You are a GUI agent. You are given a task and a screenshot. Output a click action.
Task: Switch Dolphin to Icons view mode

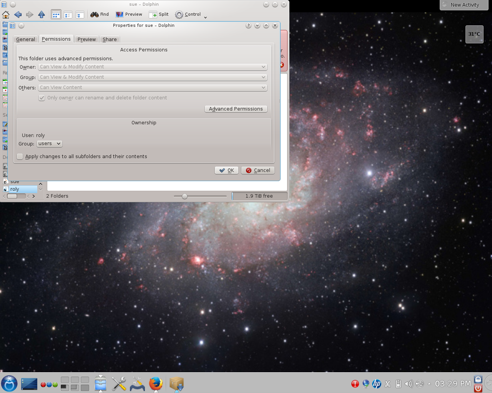click(x=56, y=15)
